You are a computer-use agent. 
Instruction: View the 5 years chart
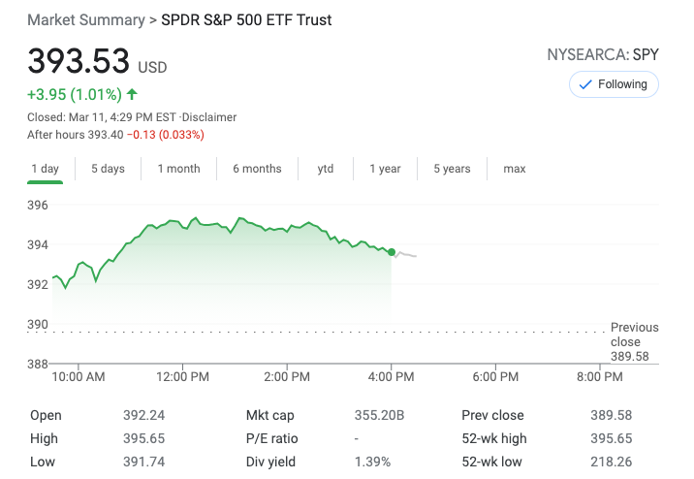452,169
